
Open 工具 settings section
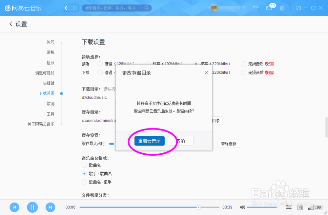(51, 114)
